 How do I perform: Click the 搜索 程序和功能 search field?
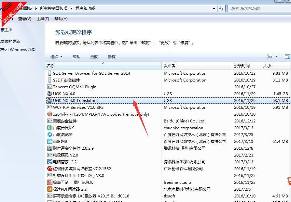click(x=259, y=8)
